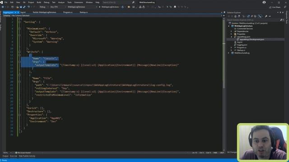This screenshot has width=289, height=162.
Task: Click the Open File folder icon
Action: (18, 7)
